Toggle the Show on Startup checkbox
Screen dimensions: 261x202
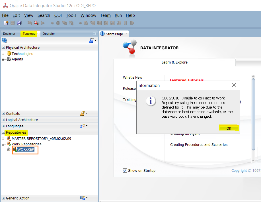(x=125, y=170)
